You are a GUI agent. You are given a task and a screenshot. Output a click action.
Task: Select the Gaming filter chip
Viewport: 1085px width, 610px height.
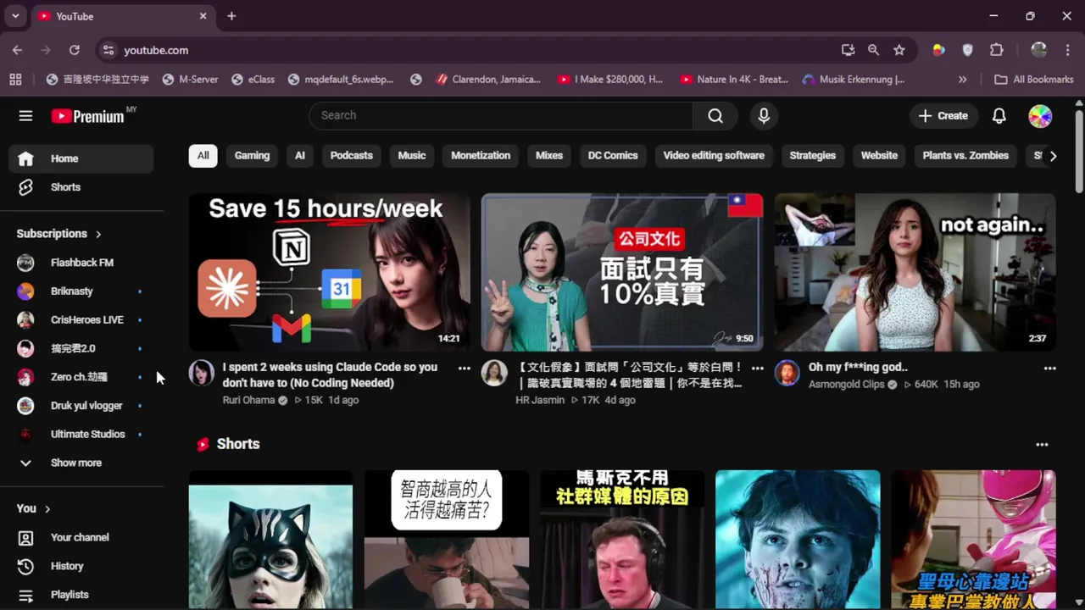pyautogui.click(x=252, y=156)
